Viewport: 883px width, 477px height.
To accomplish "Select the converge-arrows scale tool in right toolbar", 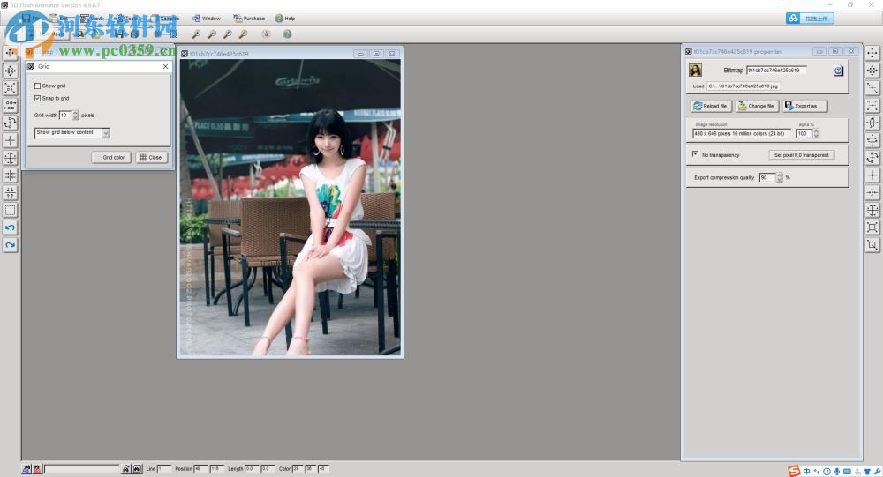I will click(872, 105).
